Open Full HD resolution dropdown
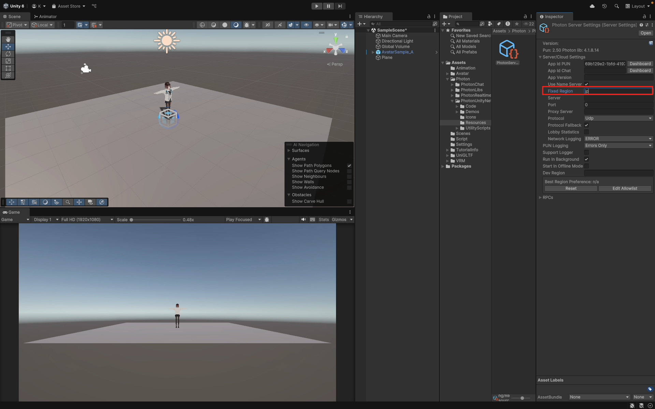Image resolution: width=655 pixels, height=409 pixels. (x=87, y=219)
